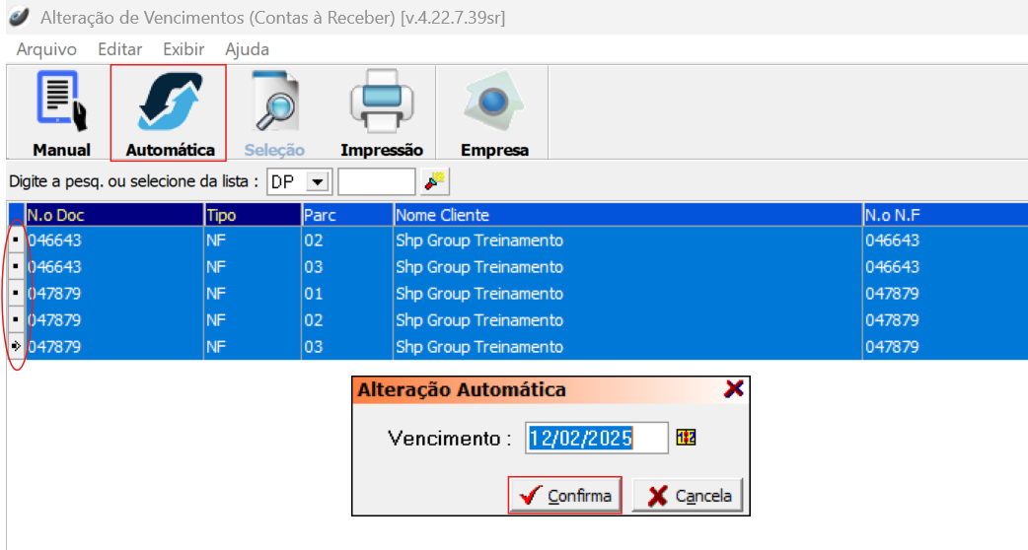Select row marker for 046643 parcela 02
This screenshot has height=550, width=1028.
pyautogui.click(x=16, y=241)
